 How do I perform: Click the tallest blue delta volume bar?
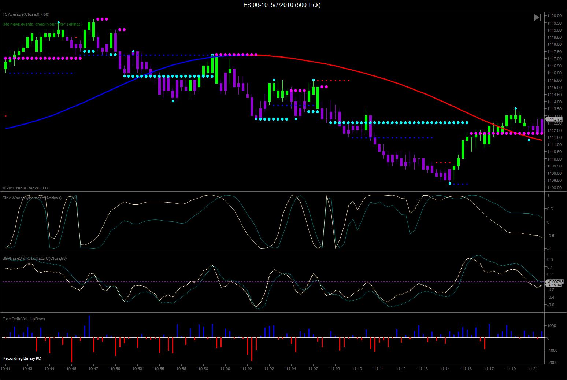point(89,326)
